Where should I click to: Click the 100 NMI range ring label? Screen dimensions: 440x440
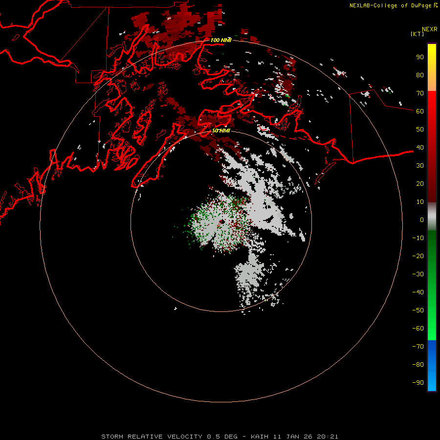point(221,40)
